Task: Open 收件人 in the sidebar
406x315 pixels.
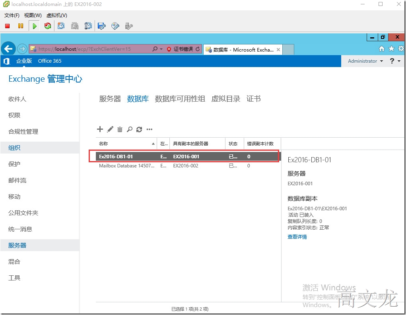Action: [17, 99]
